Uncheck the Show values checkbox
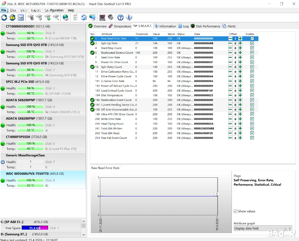This screenshot has width=299, height=241. point(236,211)
